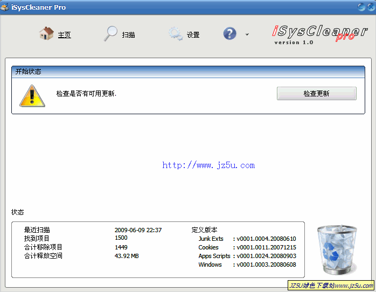Click the app icon in title bar

tap(4, 7)
